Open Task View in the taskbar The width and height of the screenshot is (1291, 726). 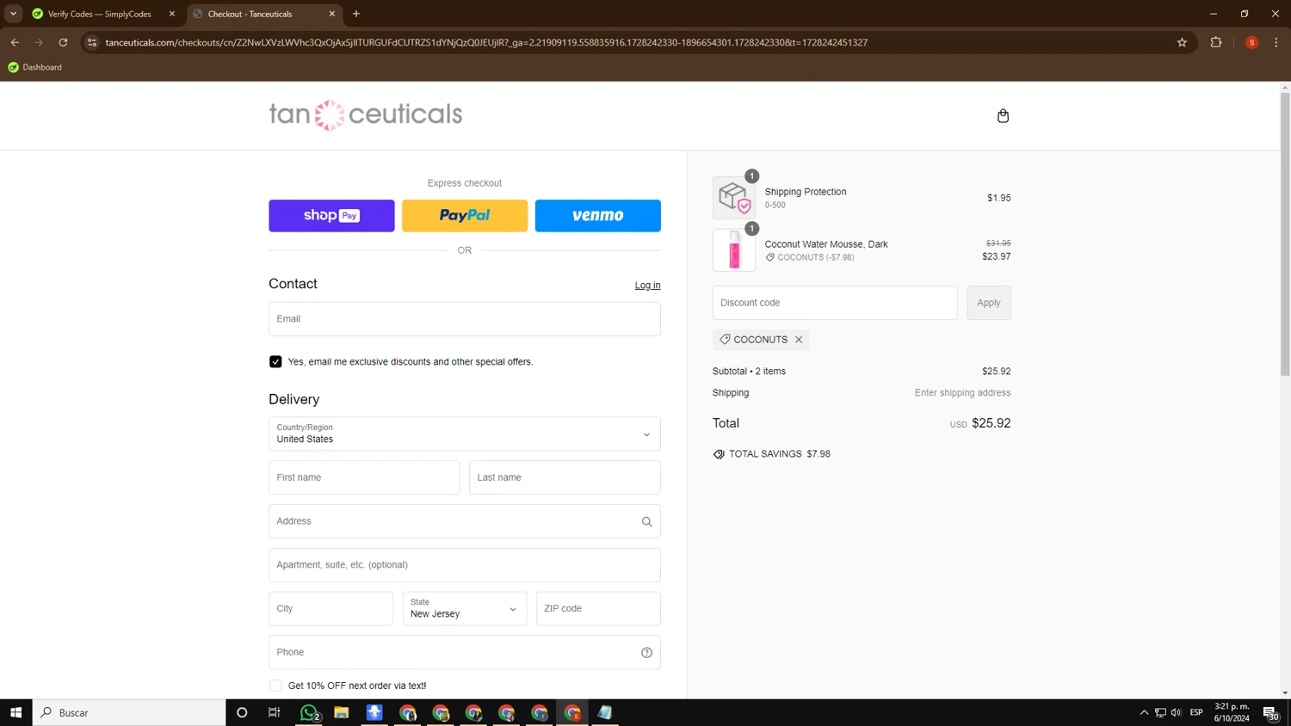point(275,712)
